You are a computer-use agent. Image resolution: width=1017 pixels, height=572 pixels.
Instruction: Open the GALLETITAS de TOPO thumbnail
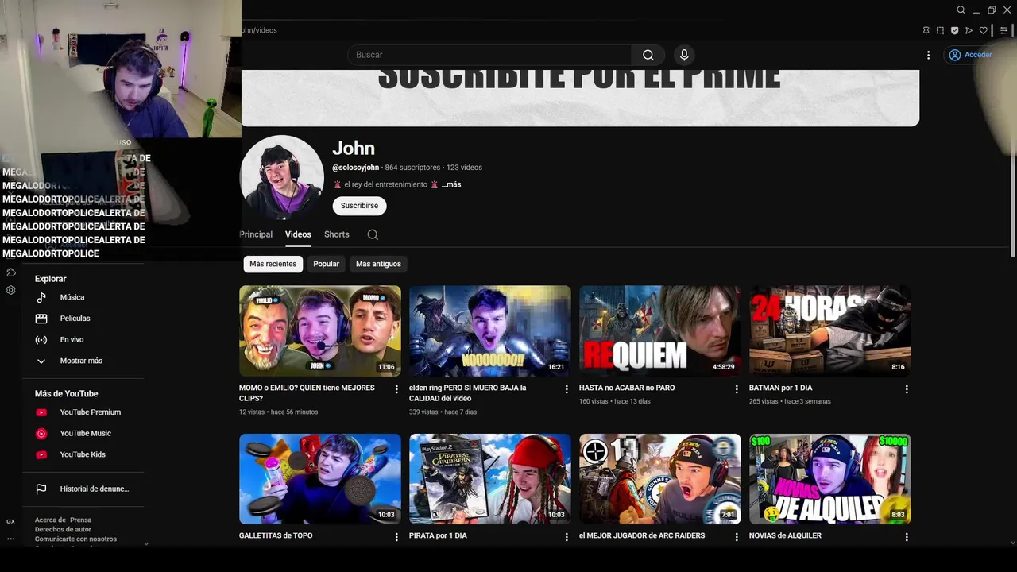tap(320, 479)
